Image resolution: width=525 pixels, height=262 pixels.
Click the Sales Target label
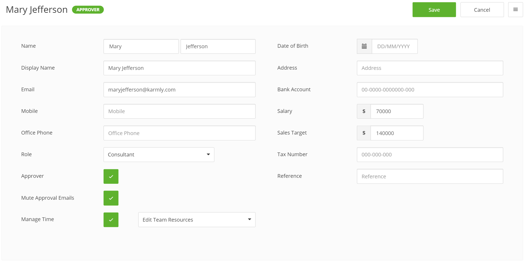(x=292, y=133)
